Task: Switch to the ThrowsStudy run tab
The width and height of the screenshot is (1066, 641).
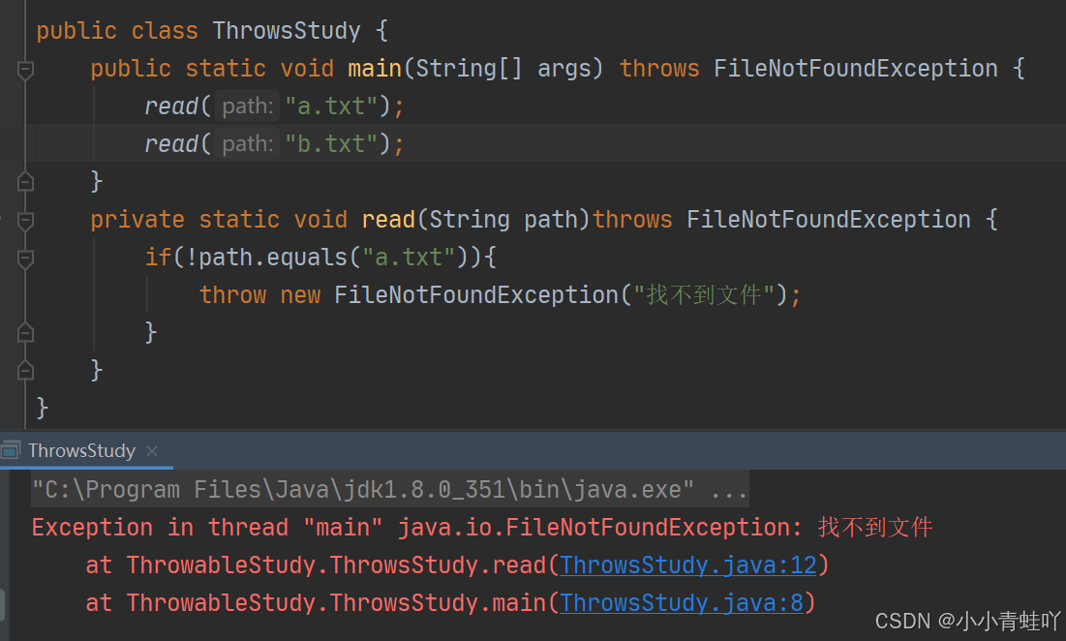Action: 82,450
